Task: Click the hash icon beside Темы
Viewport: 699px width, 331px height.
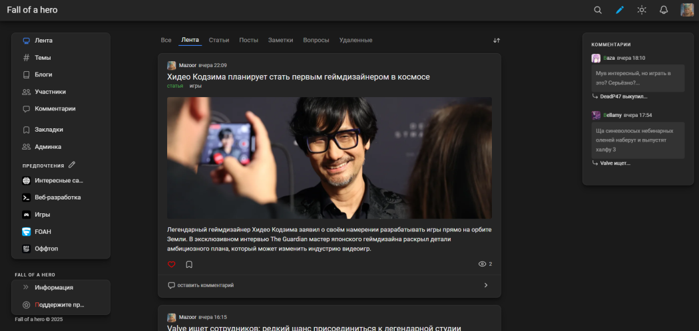Action: pyautogui.click(x=27, y=57)
